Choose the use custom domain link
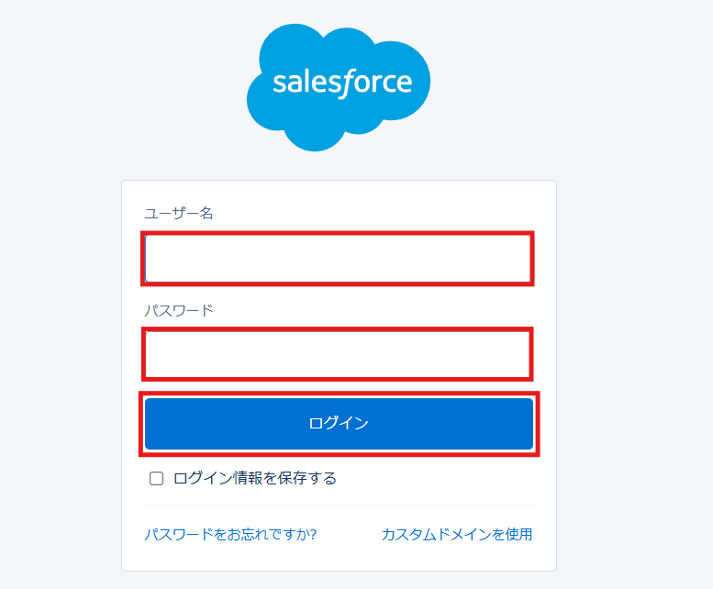This screenshot has height=589, width=713. click(456, 534)
